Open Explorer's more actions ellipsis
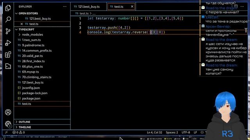The image size is (250, 140). (x=64, y=7)
